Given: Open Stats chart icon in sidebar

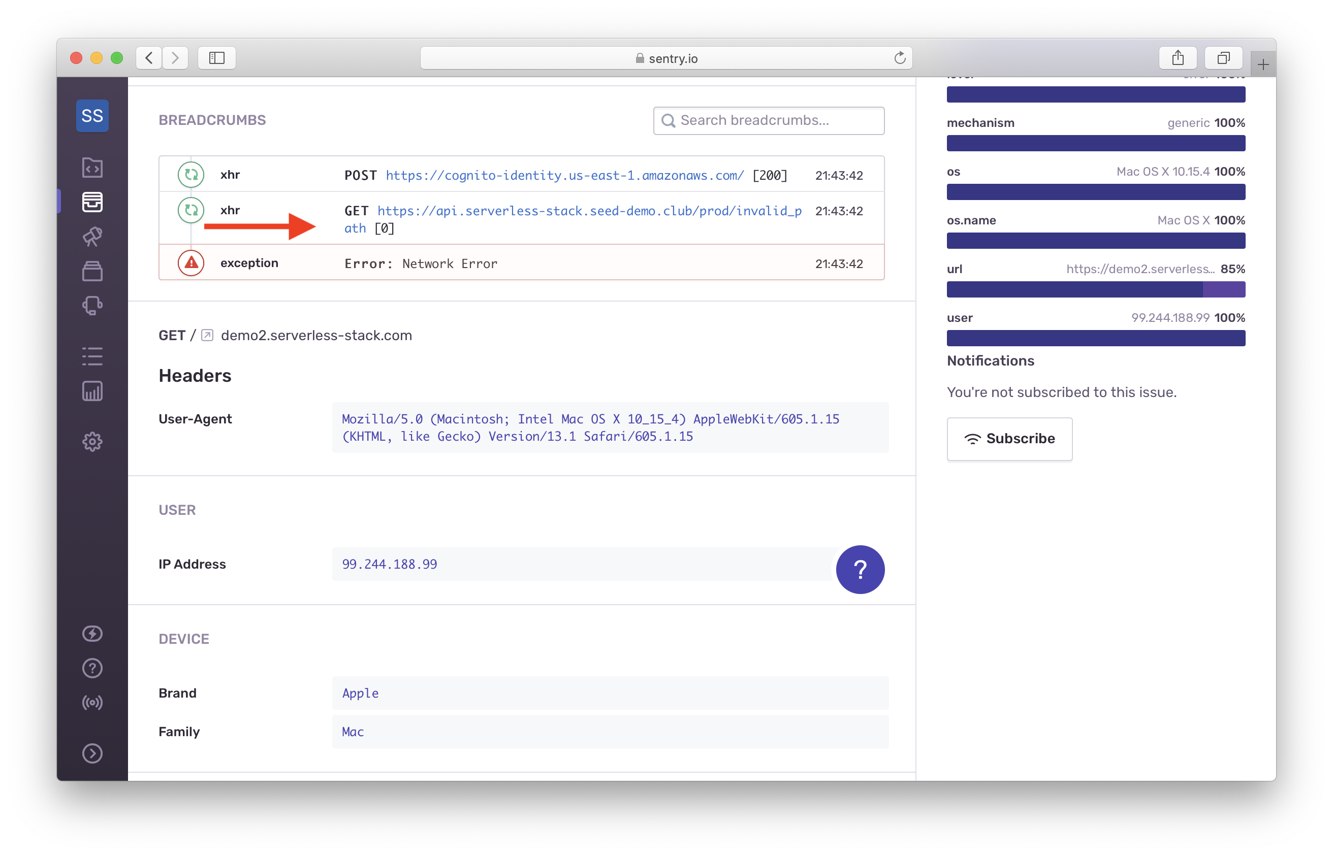Looking at the screenshot, I should (92, 391).
